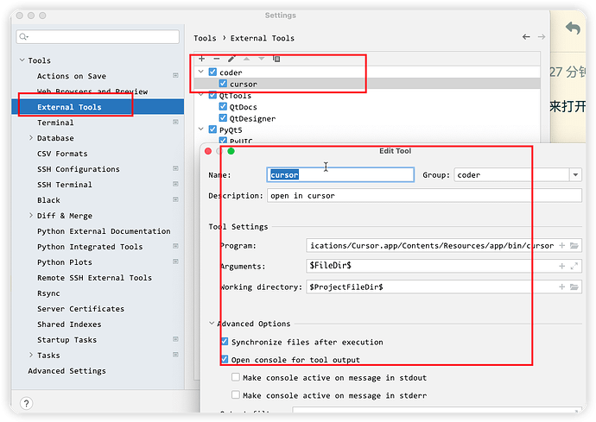Click project-level icon beside Terminal

[175, 123]
